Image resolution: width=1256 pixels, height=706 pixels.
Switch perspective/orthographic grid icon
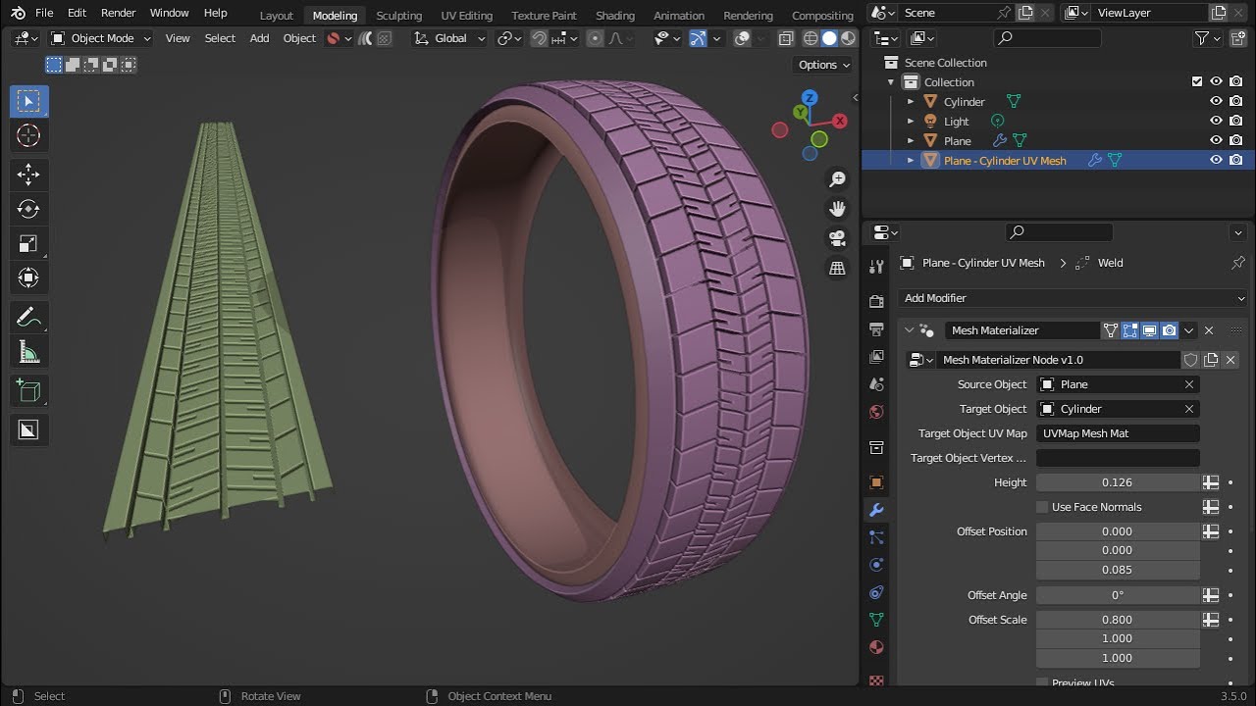(x=837, y=268)
